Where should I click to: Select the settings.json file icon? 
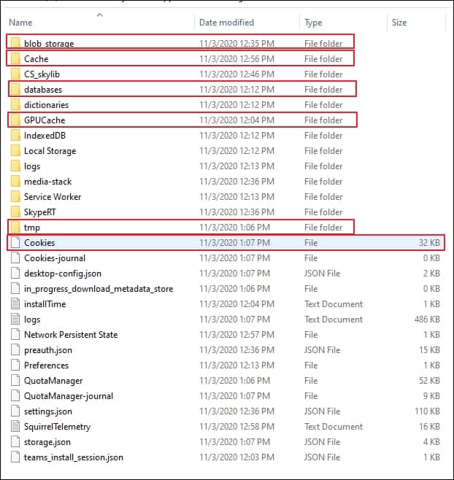(15, 411)
